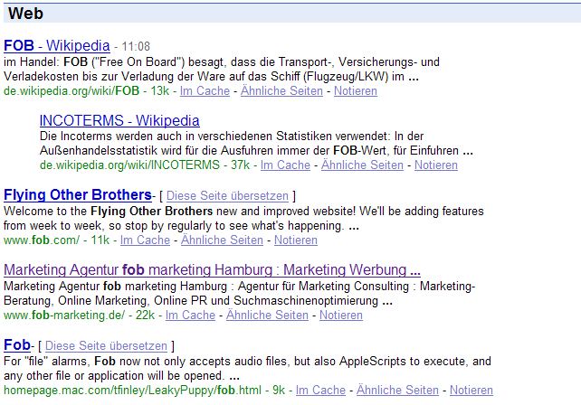Click Notieren for www.fob-marketing.de result

click(x=341, y=315)
